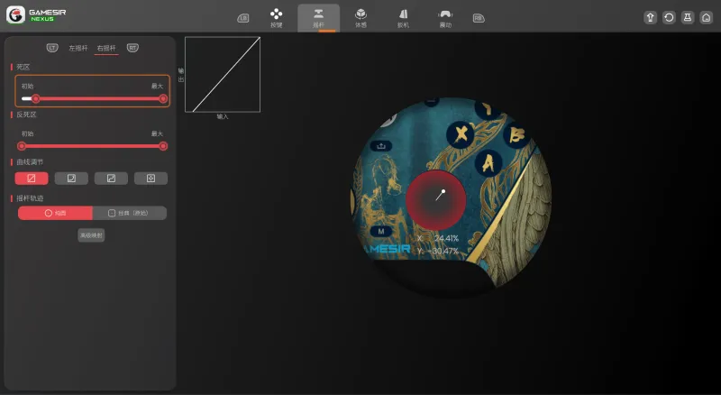Click the 高级映射 advanced button
This screenshot has height=395, width=721.
coord(91,235)
